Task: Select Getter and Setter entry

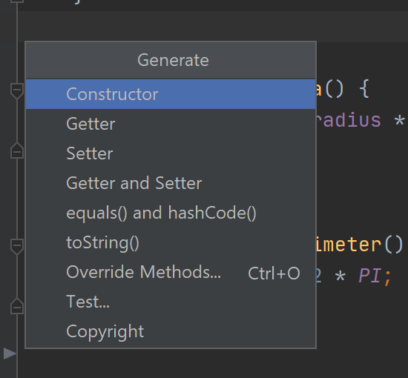Action: [x=171, y=183]
